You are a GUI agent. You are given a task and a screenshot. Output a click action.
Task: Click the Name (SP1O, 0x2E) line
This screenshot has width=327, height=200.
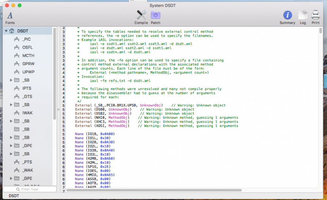click(93, 167)
